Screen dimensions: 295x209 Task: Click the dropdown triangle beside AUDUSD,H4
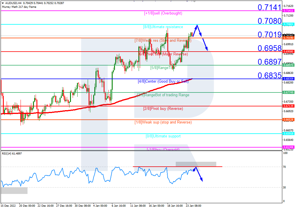tap(3, 3)
